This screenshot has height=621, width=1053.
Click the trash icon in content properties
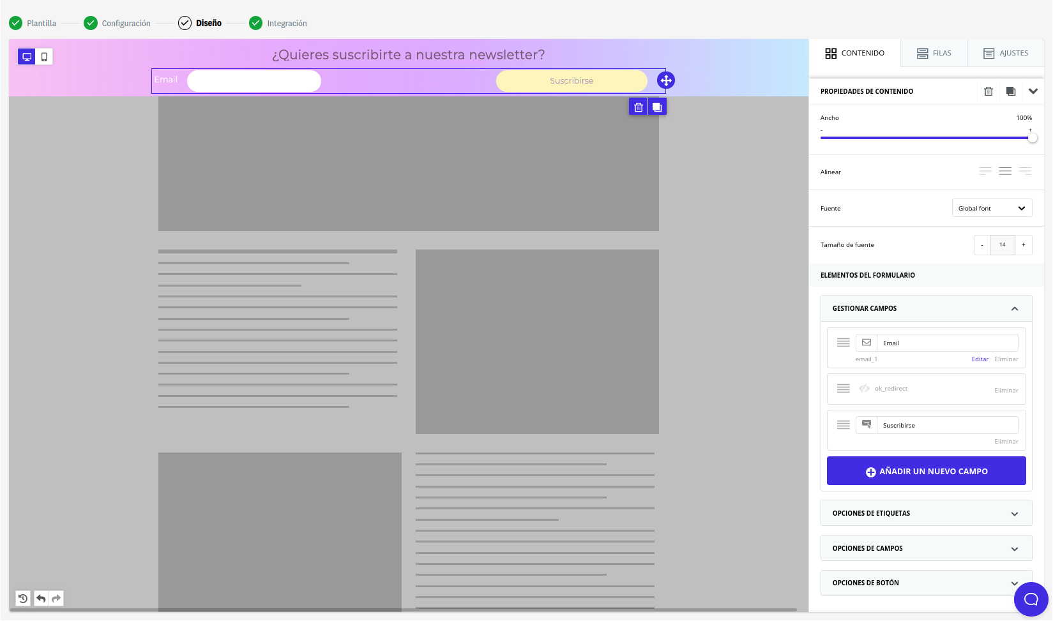[x=989, y=91]
